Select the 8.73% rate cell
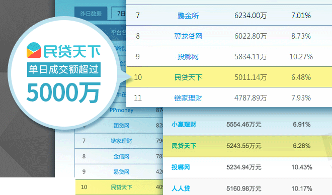This screenshot has width=332, height=195. point(301,36)
